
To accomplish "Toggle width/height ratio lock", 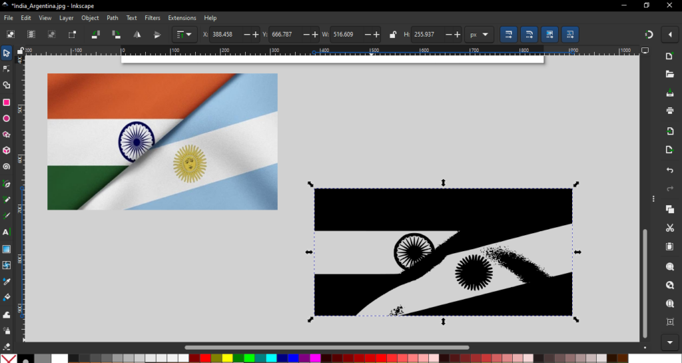I will (x=392, y=35).
